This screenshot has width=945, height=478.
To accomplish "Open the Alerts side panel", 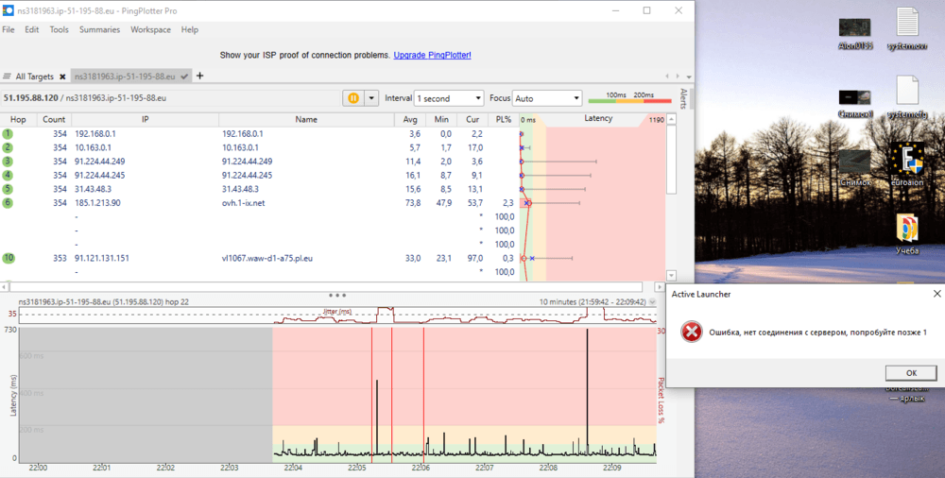I will click(684, 99).
